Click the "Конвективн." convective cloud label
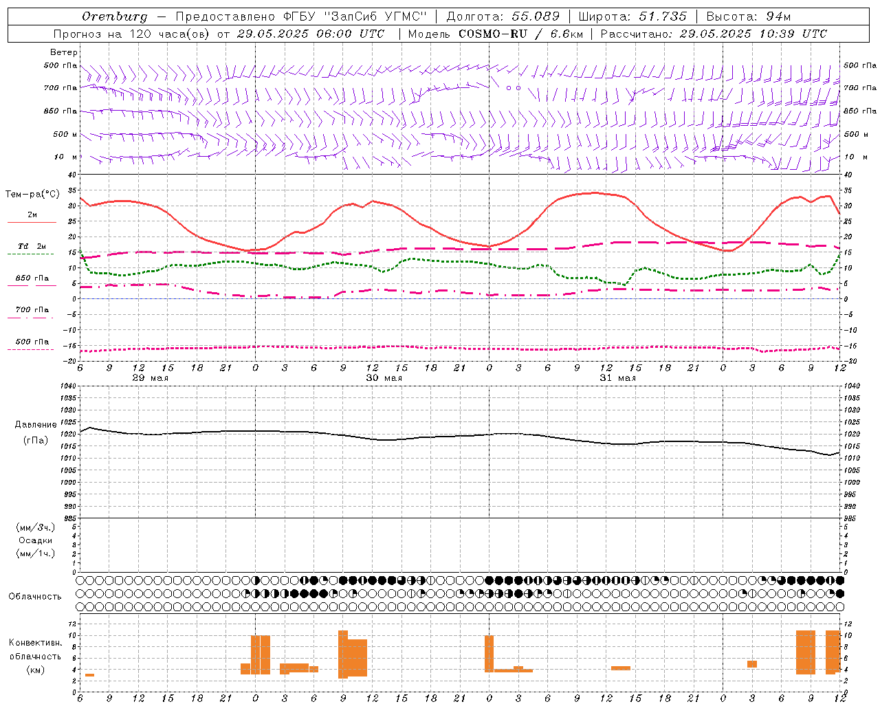Image resolution: width=880 pixels, height=704 pixels. pyautogui.click(x=36, y=643)
